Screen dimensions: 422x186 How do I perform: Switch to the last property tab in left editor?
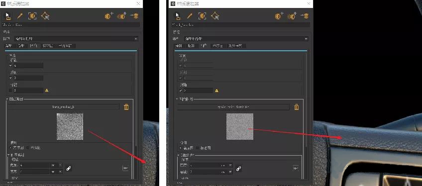[67, 46]
